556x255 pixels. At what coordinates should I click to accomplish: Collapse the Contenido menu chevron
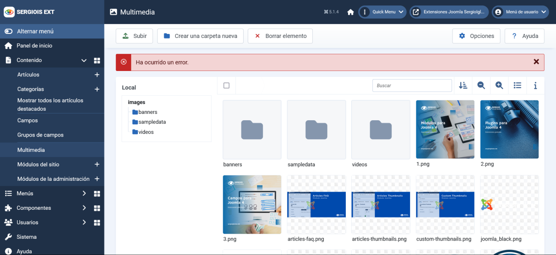[x=84, y=60]
